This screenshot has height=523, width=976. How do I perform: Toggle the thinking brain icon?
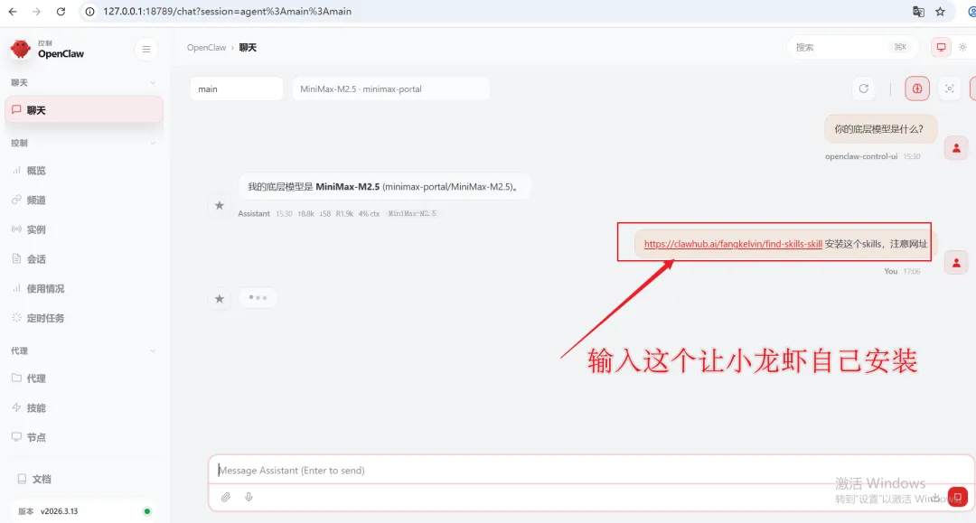point(917,89)
